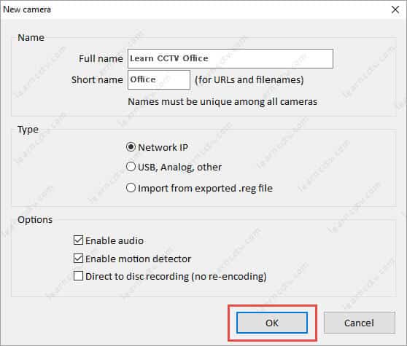Click the Type group heading
This screenshot has height=346, width=407.
click(28, 130)
